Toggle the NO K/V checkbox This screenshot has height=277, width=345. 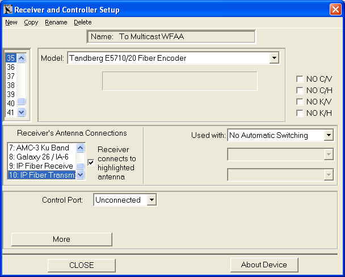click(300, 102)
